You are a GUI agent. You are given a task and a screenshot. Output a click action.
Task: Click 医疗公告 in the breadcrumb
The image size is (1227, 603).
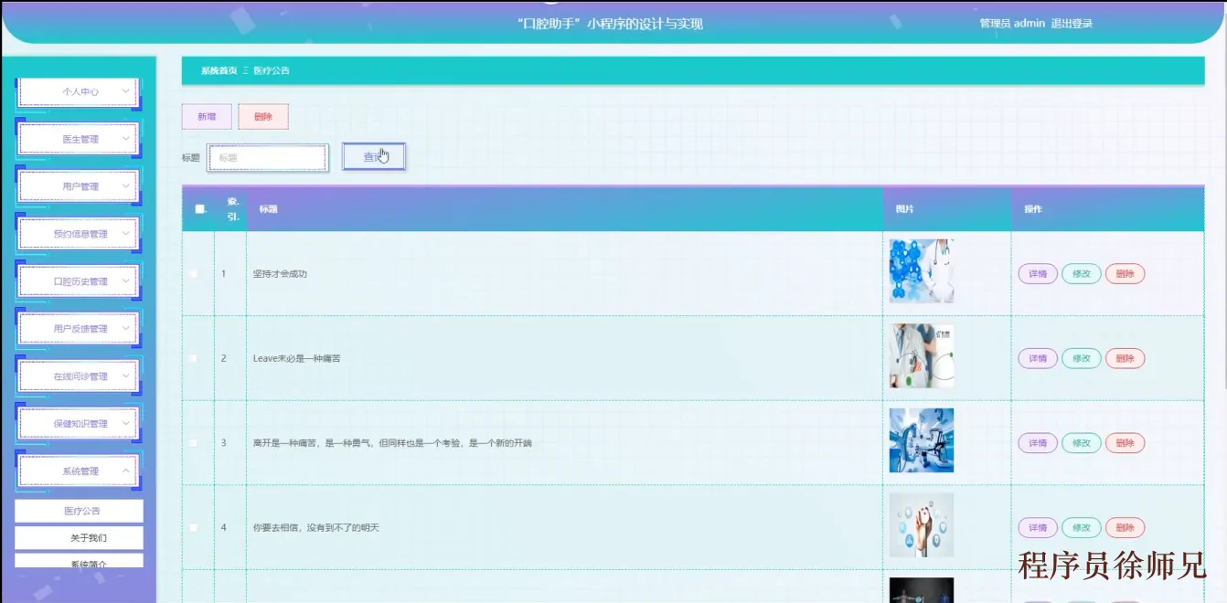[272, 70]
